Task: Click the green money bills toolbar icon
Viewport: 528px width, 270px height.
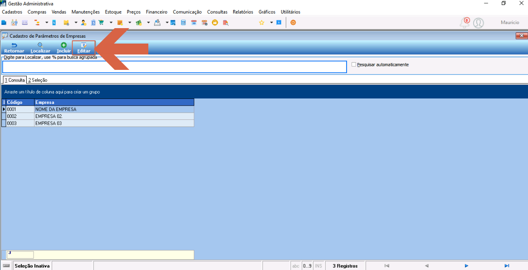Action: pyautogui.click(x=139, y=23)
